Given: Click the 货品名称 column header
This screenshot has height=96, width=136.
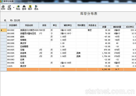Looking at the screenshot, I should [x=29, y=25].
